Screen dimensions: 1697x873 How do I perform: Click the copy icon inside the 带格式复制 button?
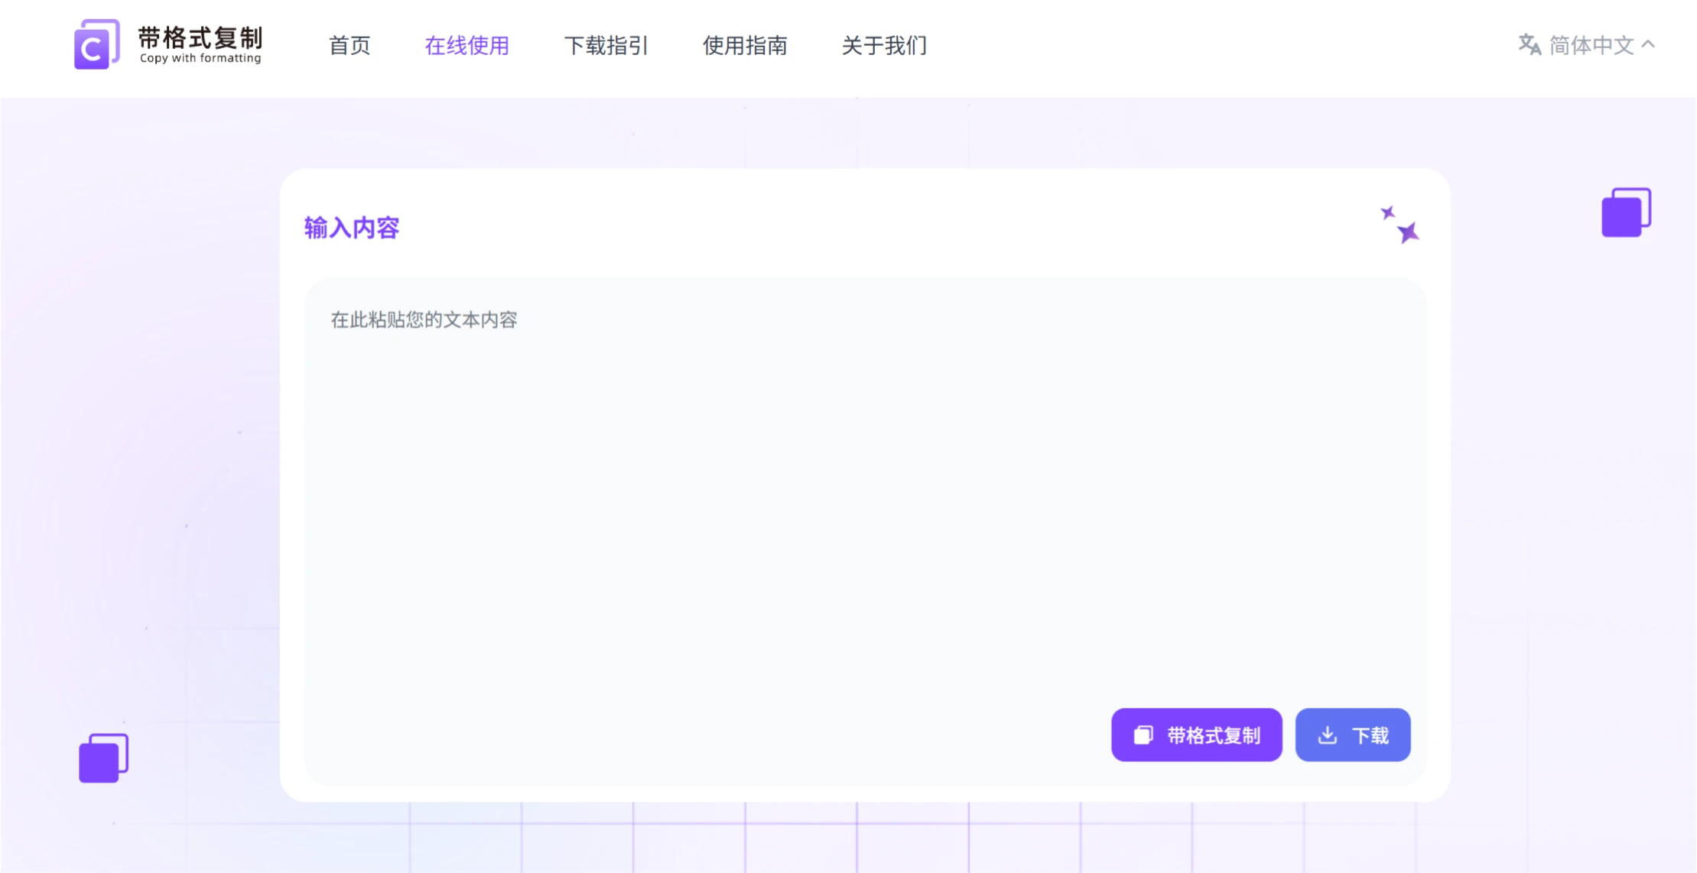pos(1143,735)
